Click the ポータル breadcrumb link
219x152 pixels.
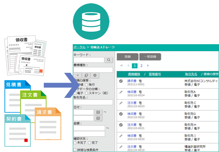(x=79, y=47)
